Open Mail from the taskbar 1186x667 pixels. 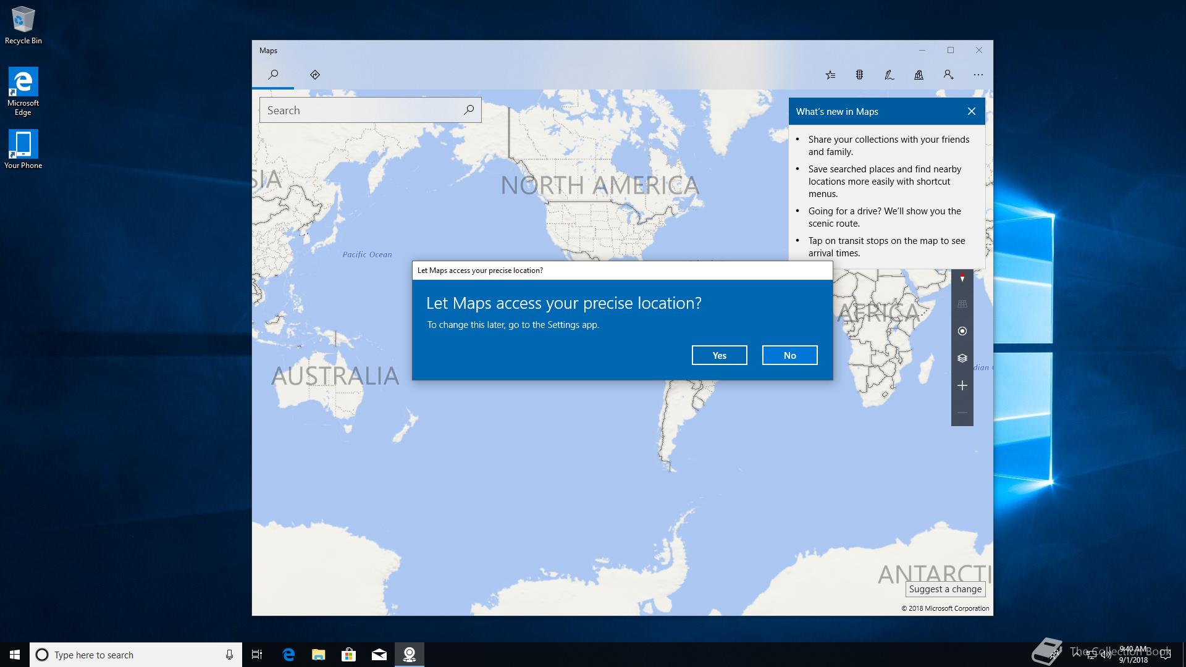point(379,655)
